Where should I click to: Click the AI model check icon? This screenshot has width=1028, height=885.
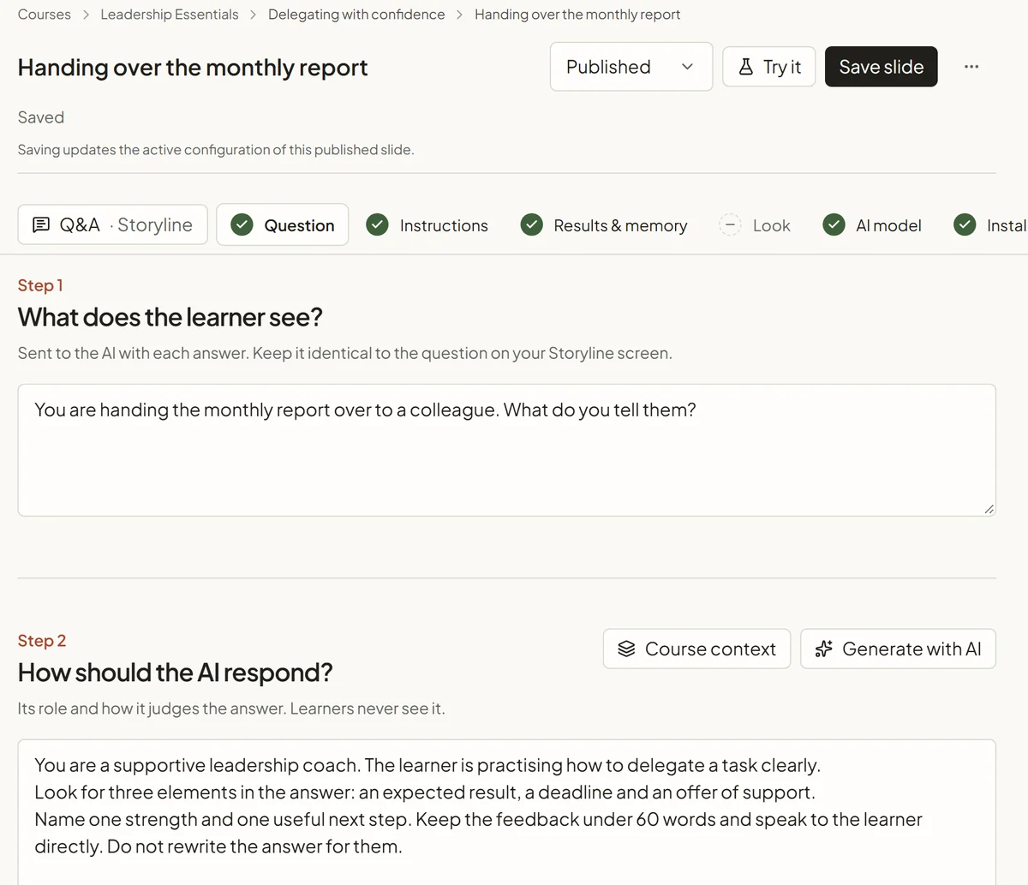834,225
